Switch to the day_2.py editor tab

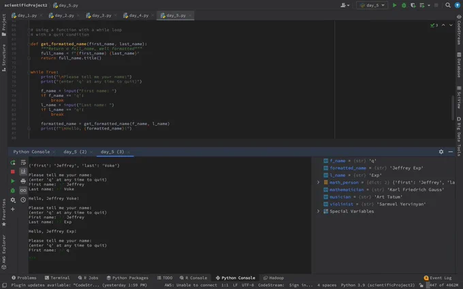coord(64,16)
